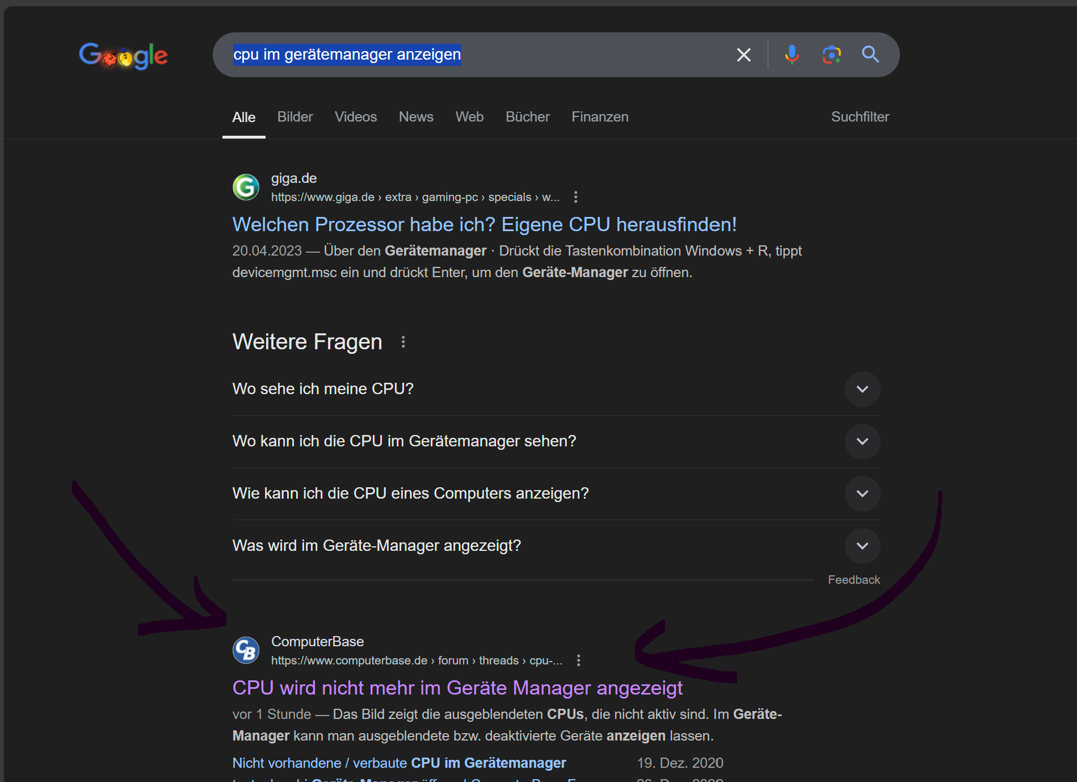Switch to the News tab
1077x782 pixels.
pyautogui.click(x=416, y=116)
